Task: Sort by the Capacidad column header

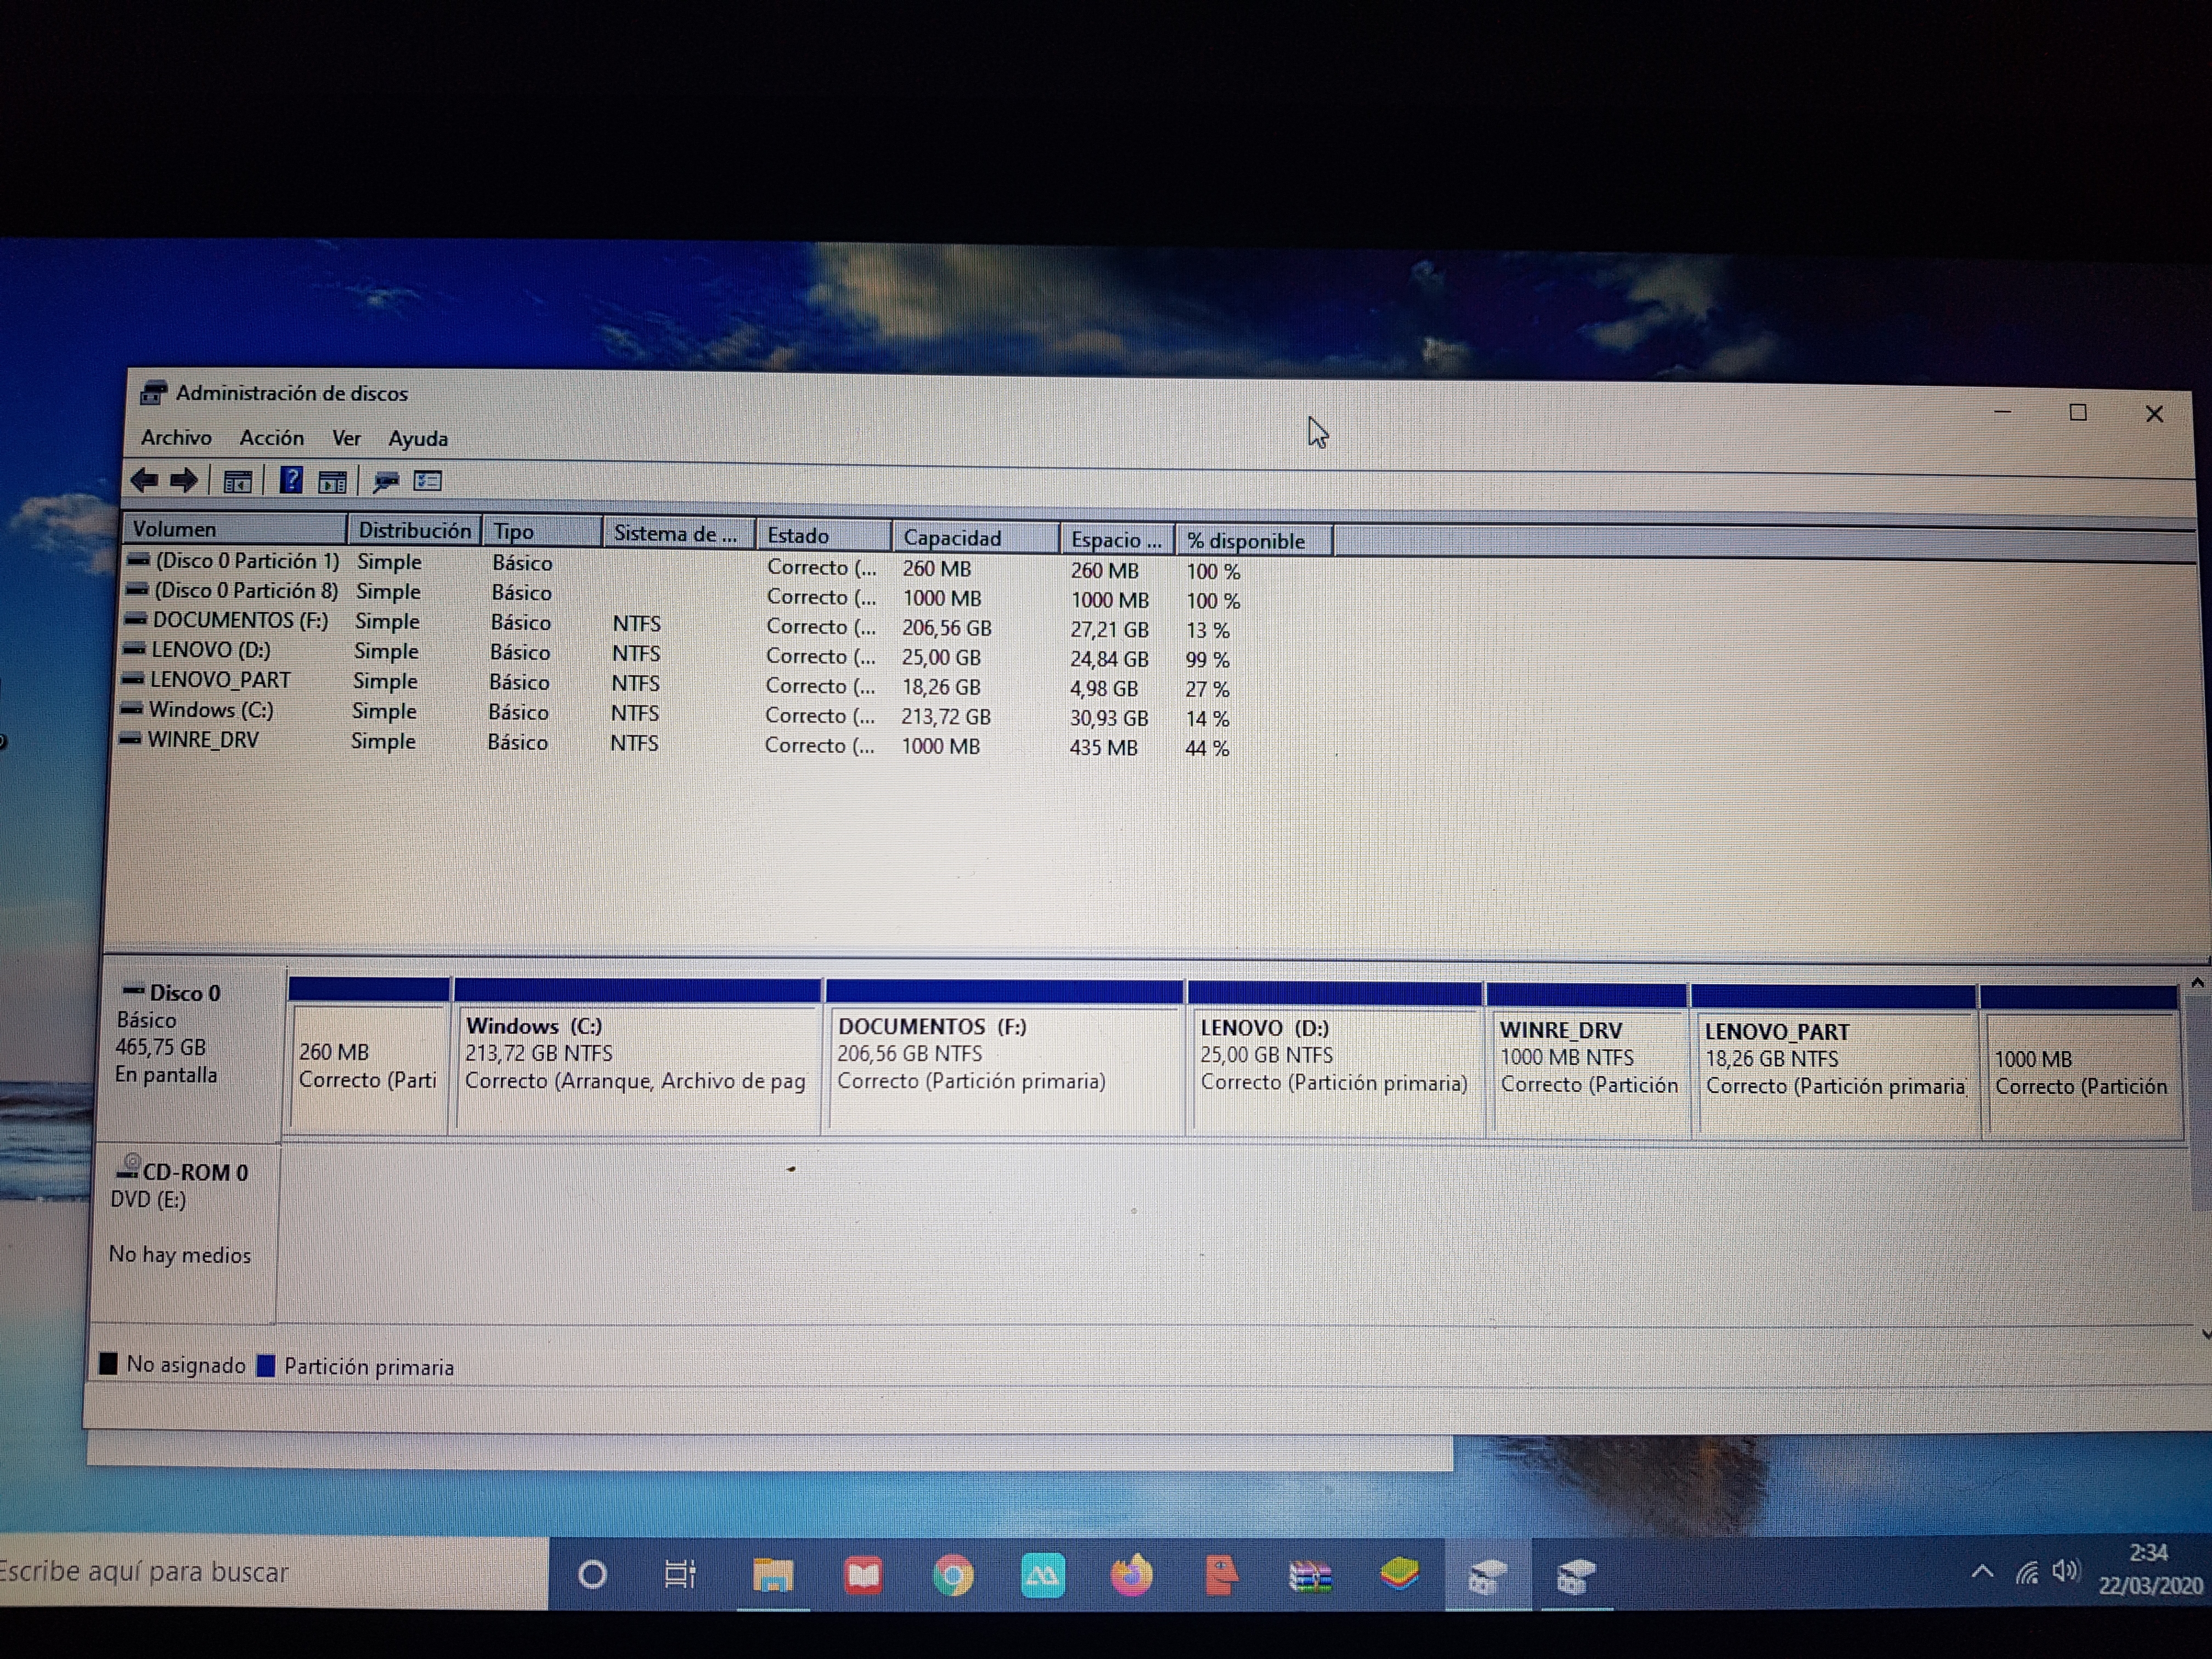Action: tap(951, 538)
